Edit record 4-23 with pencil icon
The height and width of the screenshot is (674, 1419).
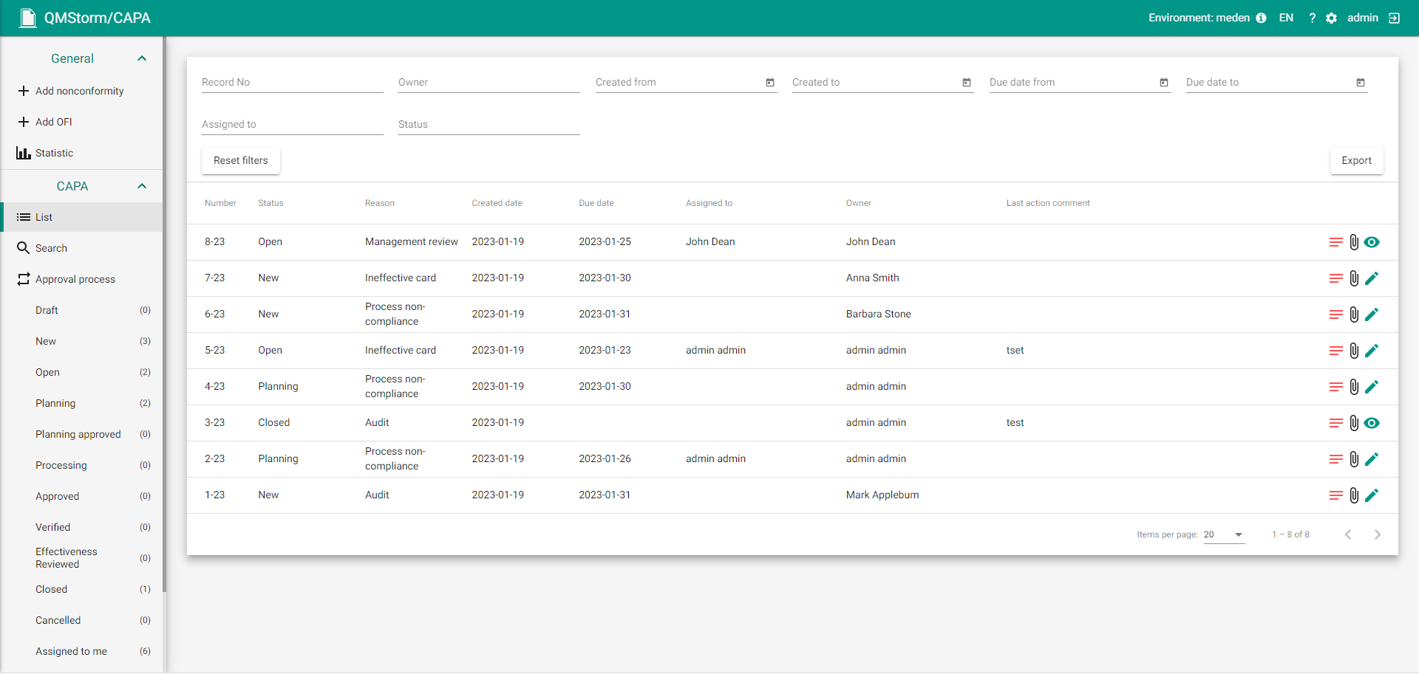pyautogui.click(x=1372, y=387)
